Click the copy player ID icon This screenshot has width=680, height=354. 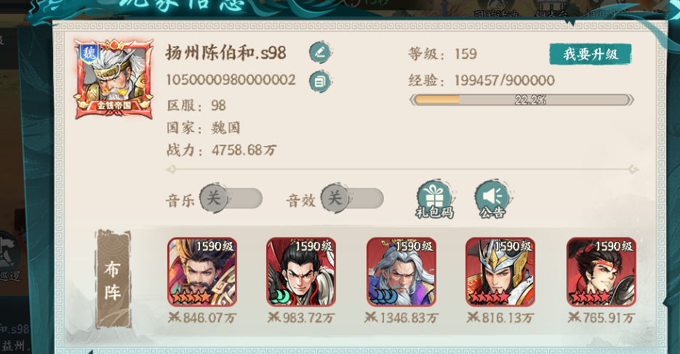tap(320, 81)
